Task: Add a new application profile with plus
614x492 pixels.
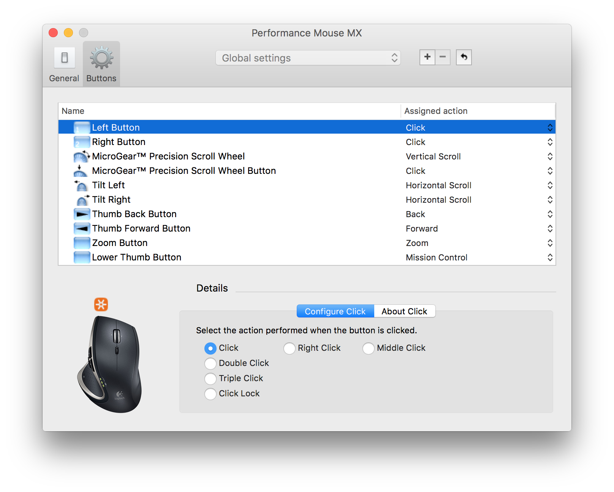Action: [x=427, y=57]
